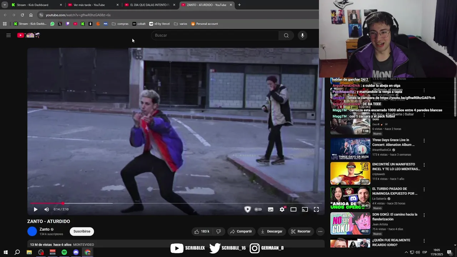
Task: Open the apps grid in bookmarks bar
Action: [5, 24]
